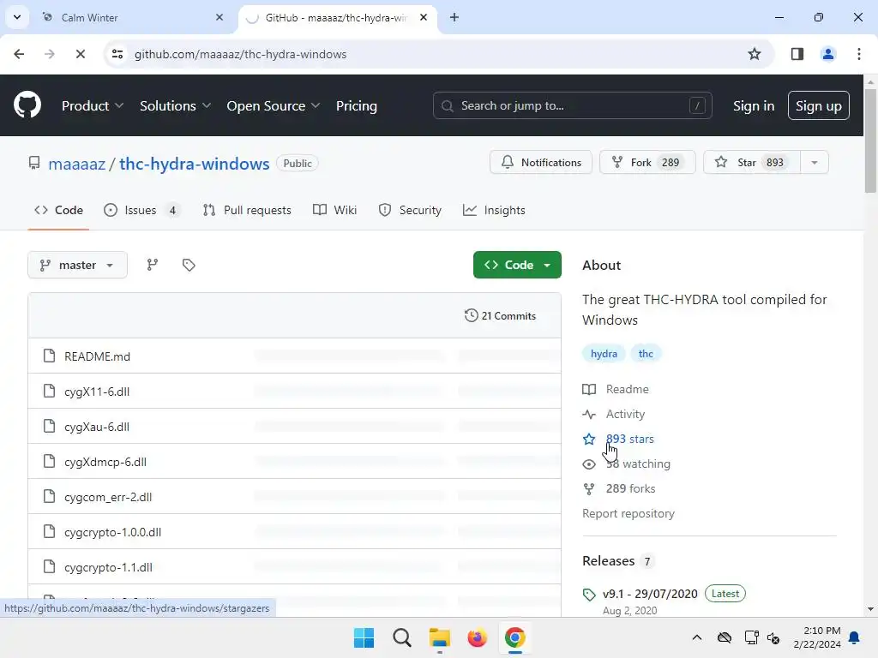Click the pulse icon beside Activity

pyautogui.click(x=589, y=414)
